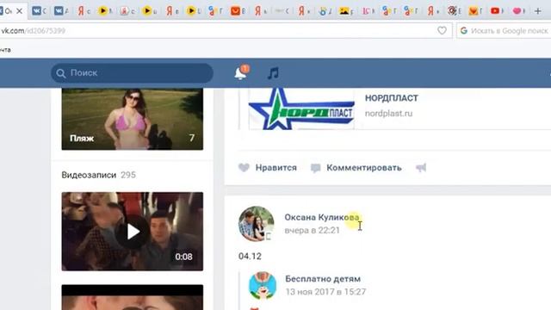Image resolution: width=551 pixels, height=310 pixels.
Task: Open the post timestamp "вчера в 22:21"
Action: coord(312,230)
